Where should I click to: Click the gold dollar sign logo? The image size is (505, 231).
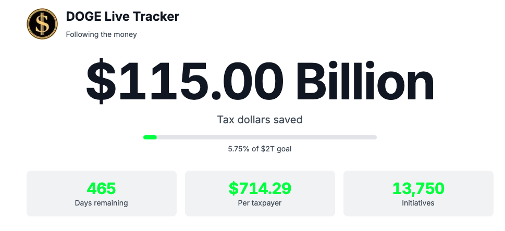(x=42, y=24)
